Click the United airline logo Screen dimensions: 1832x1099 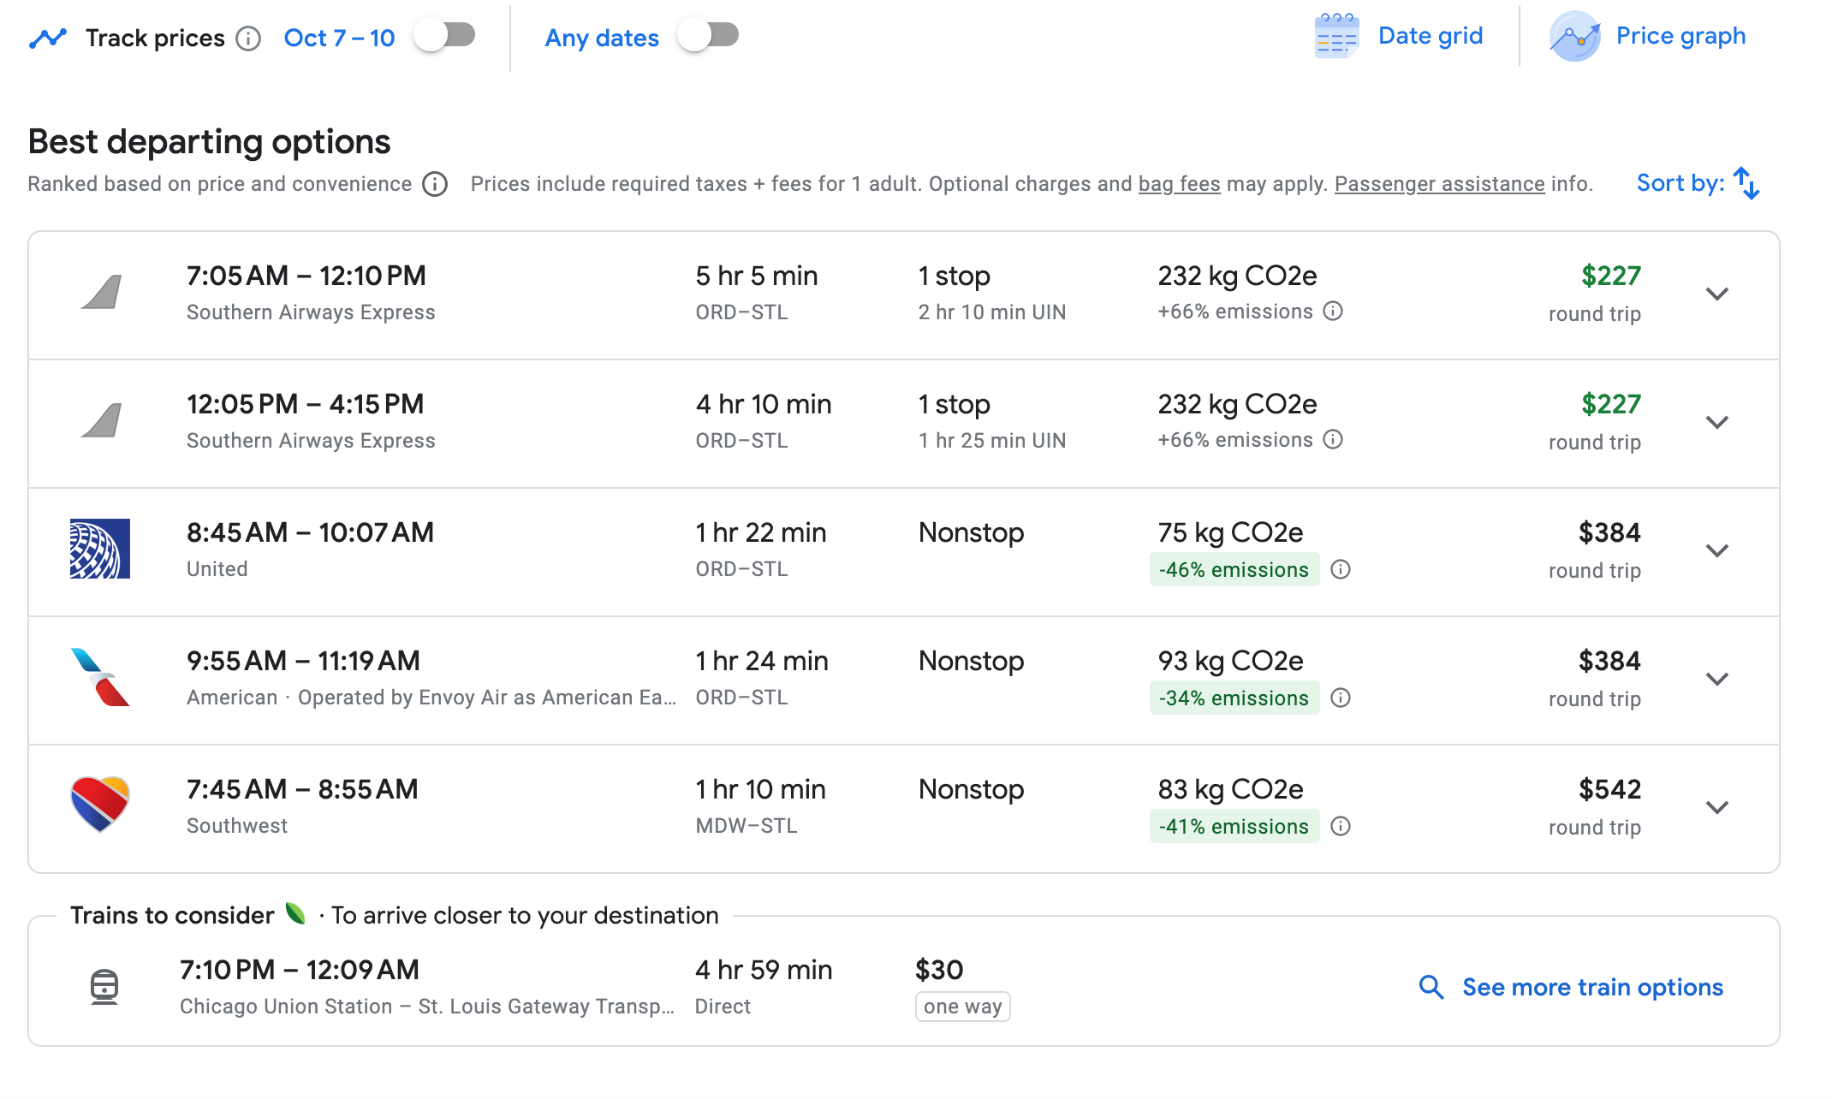point(100,549)
